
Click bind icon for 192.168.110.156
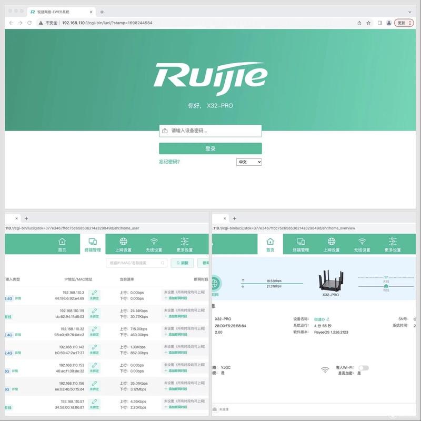[94, 386]
